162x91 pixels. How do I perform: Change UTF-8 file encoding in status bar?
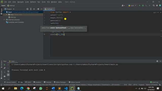tap(135, 85)
